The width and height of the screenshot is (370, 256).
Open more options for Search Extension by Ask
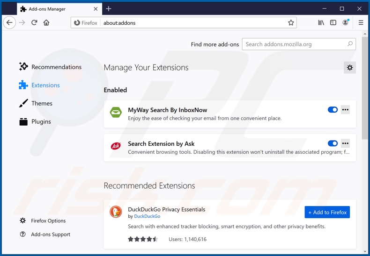(345, 143)
